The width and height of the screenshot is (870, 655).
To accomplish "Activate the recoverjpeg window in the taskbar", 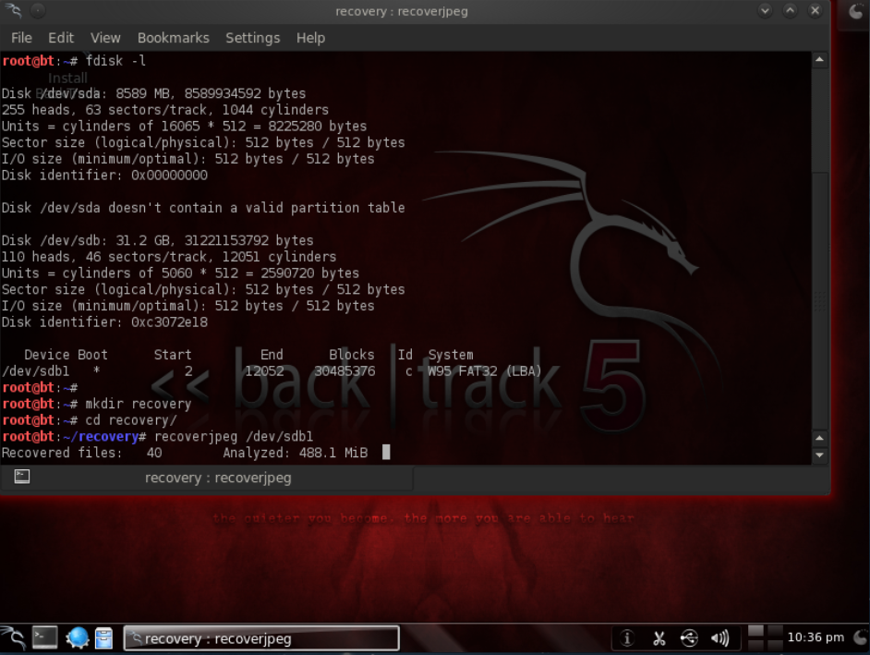I will [x=260, y=638].
